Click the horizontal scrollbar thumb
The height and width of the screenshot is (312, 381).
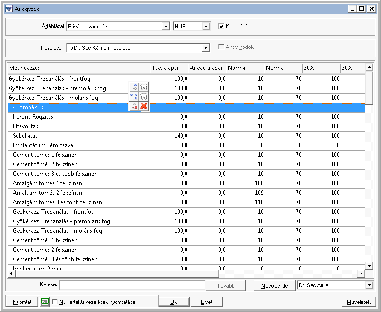[x=117, y=274]
